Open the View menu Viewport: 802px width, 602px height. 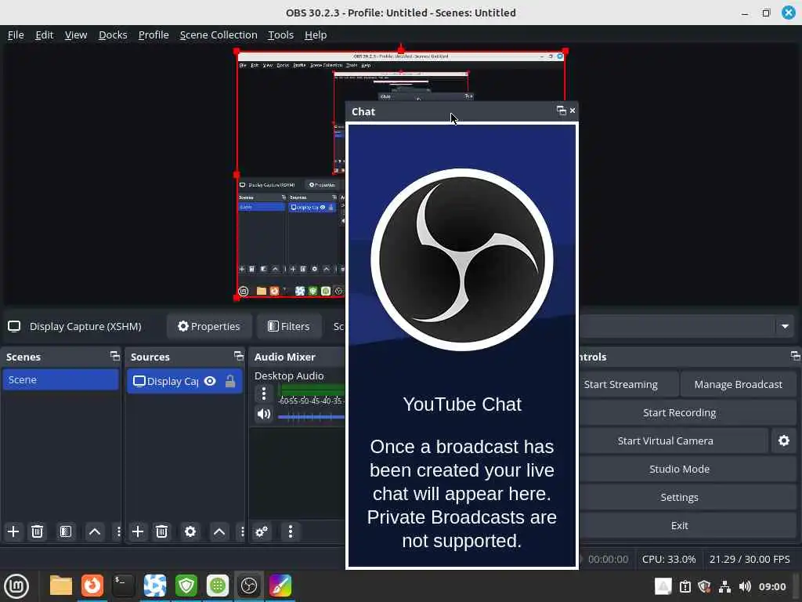pos(76,34)
